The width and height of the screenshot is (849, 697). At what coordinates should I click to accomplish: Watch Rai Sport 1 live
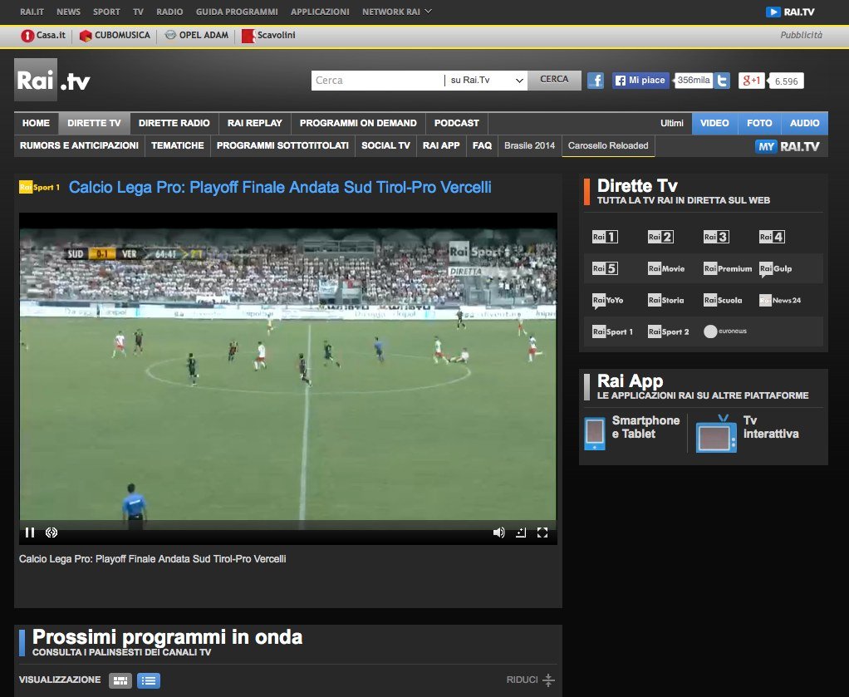click(x=612, y=331)
